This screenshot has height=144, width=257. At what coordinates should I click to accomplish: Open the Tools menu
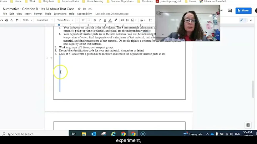click(48, 14)
